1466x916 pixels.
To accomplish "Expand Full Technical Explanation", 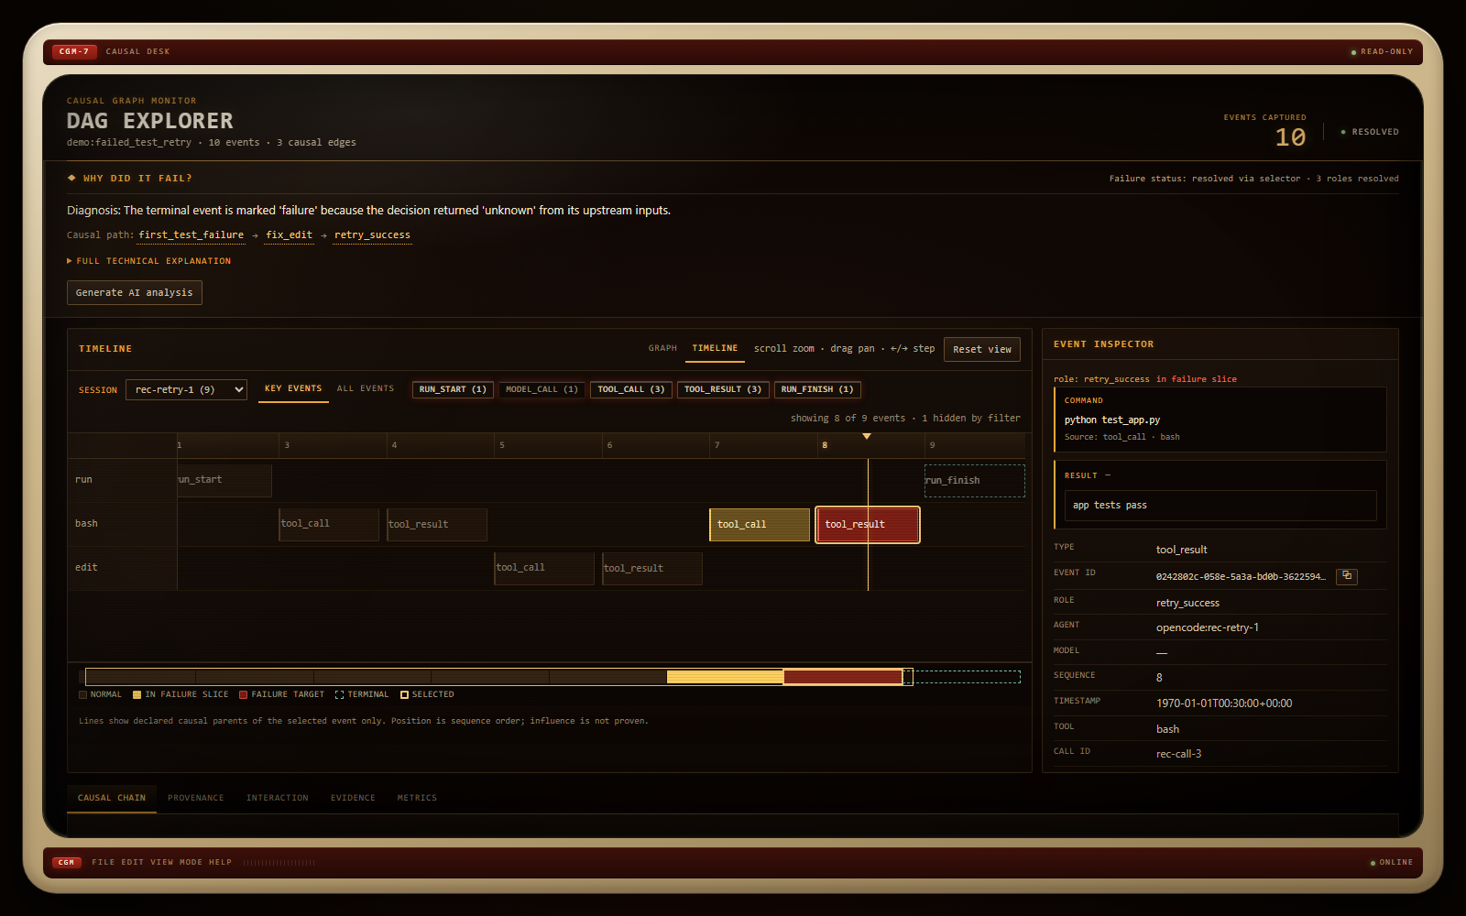I will (x=149, y=261).
